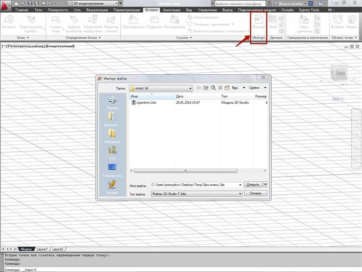Click the Поле field icon
Screen dimensions: 362x272
[x=273, y=21]
